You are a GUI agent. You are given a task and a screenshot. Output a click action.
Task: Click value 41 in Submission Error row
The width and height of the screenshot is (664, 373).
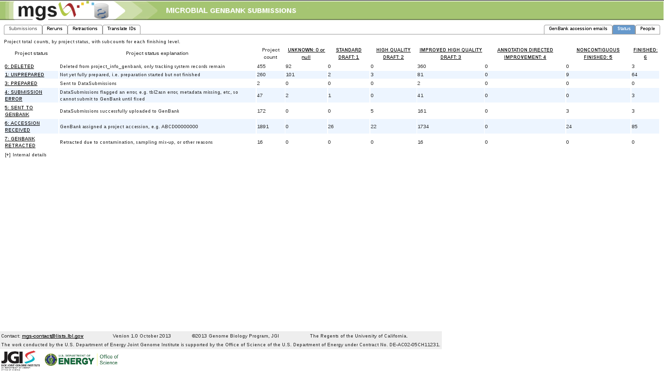(420, 96)
